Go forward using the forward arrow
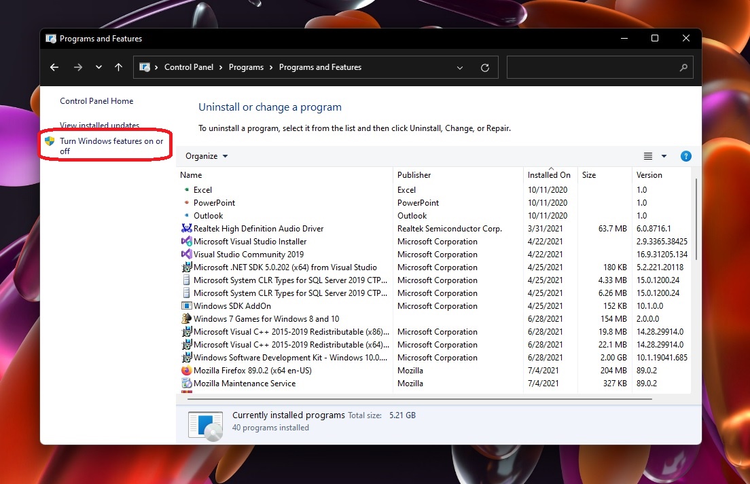Viewport: 750px width, 484px height. (77, 67)
